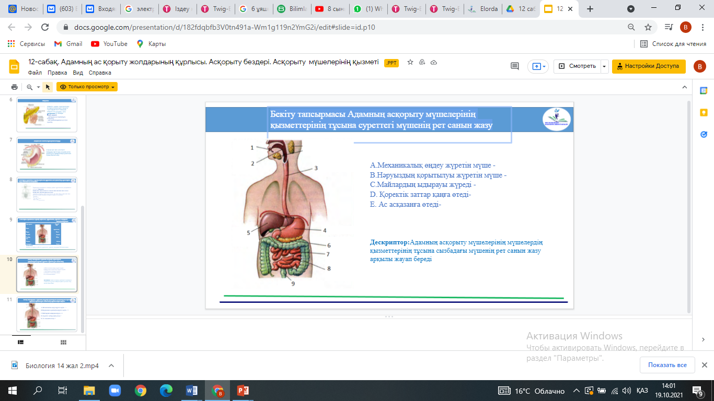Click the Google account avatar in Slides
This screenshot has height=401, width=714.
(x=699, y=66)
